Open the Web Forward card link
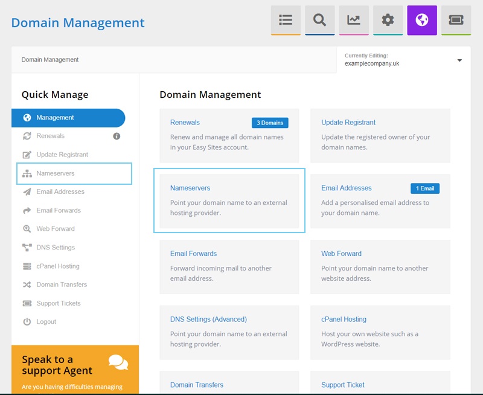The height and width of the screenshot is (395, 483). (341, 254)
